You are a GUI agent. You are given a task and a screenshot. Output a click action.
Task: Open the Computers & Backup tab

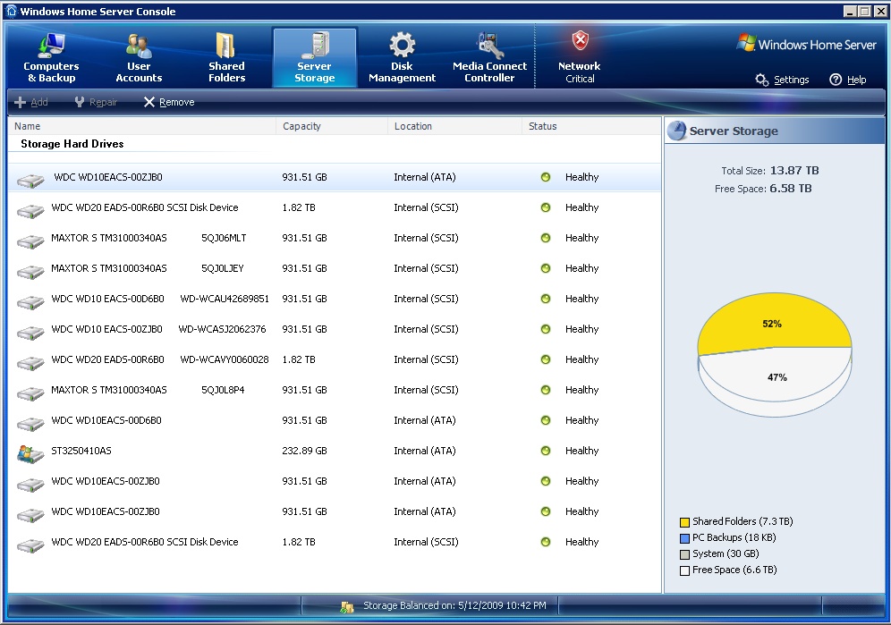[51, 59]
